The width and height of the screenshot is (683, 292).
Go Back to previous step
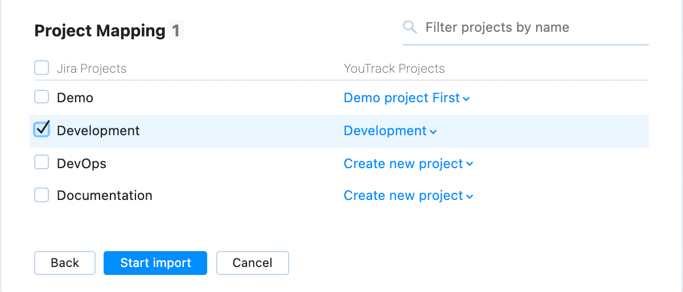[x=65, y=263]
